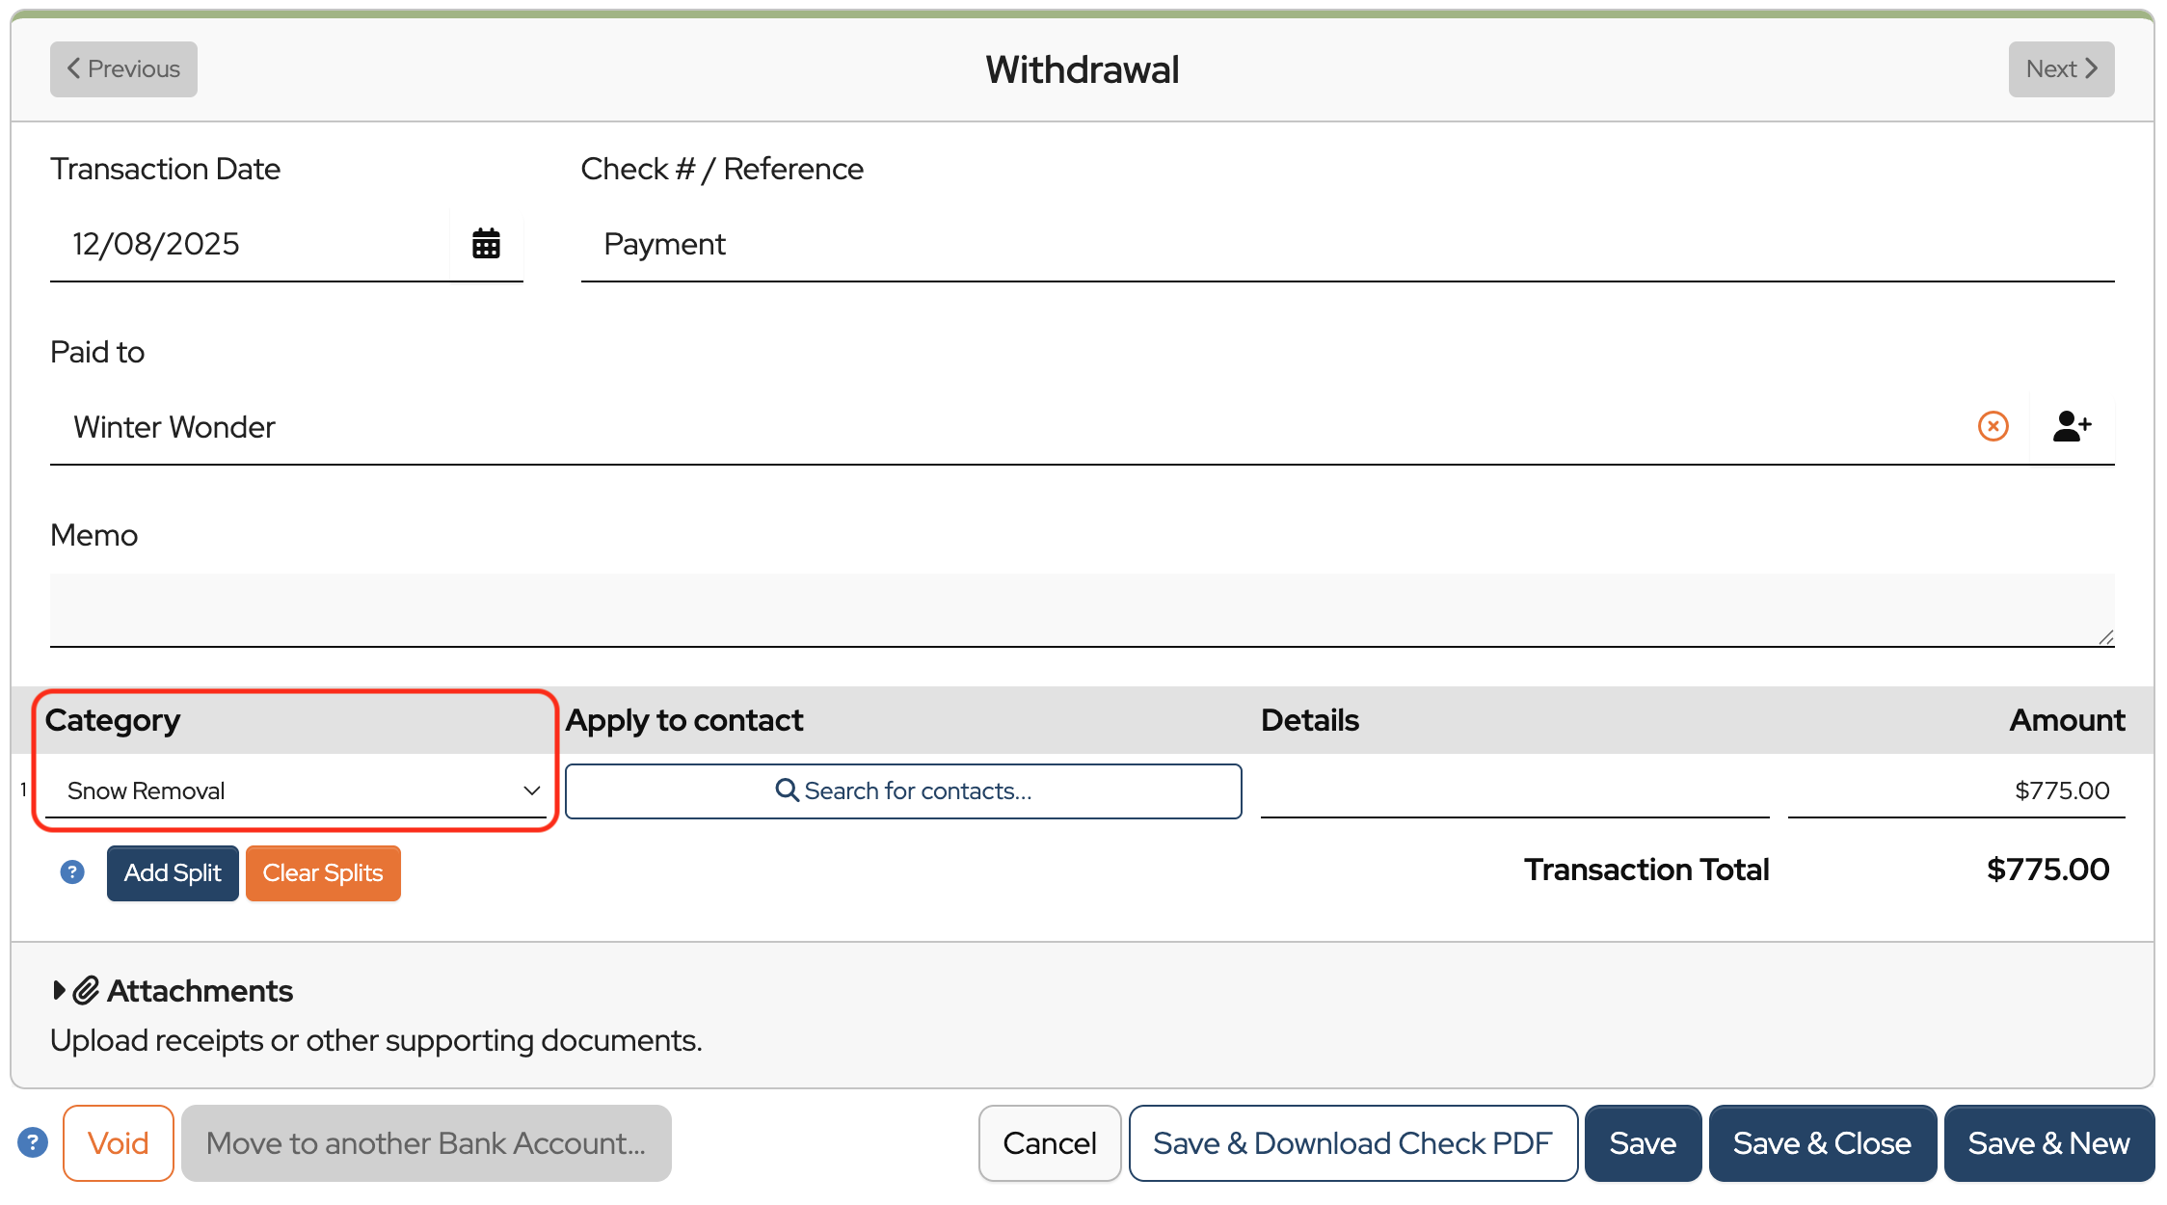
Task: Clear the Winter Wonder payee
Action: [x=1993, y=426]
